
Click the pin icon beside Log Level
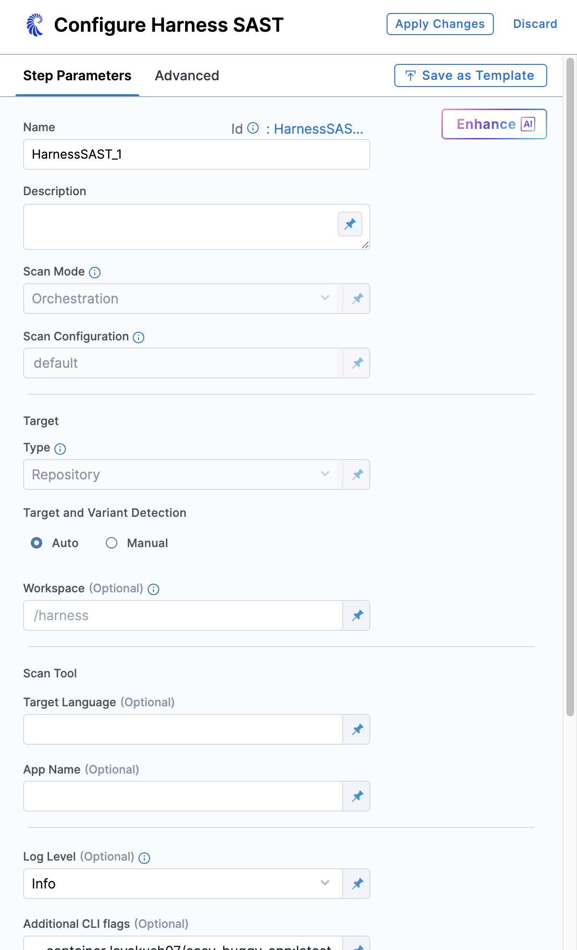[x=357, y=884]
